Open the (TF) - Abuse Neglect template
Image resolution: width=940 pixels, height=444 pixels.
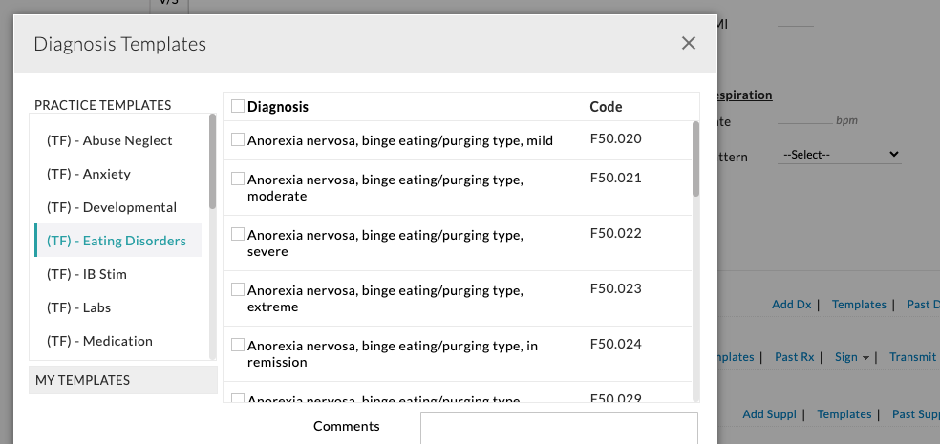(x=109, y=140)
